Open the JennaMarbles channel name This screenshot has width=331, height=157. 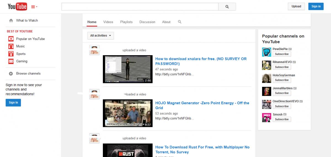click(x=283, y=88)
